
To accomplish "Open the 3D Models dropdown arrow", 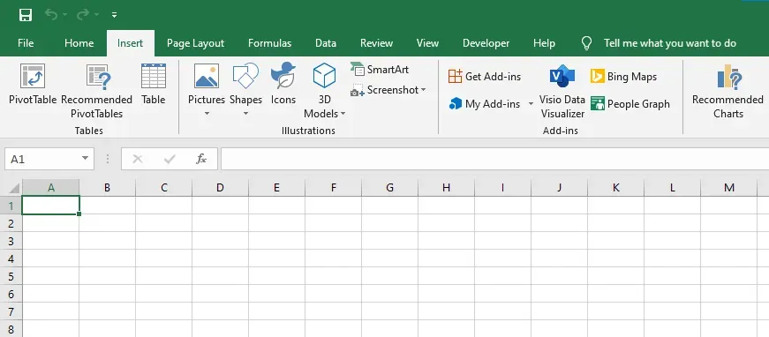I will click(343, 114).
